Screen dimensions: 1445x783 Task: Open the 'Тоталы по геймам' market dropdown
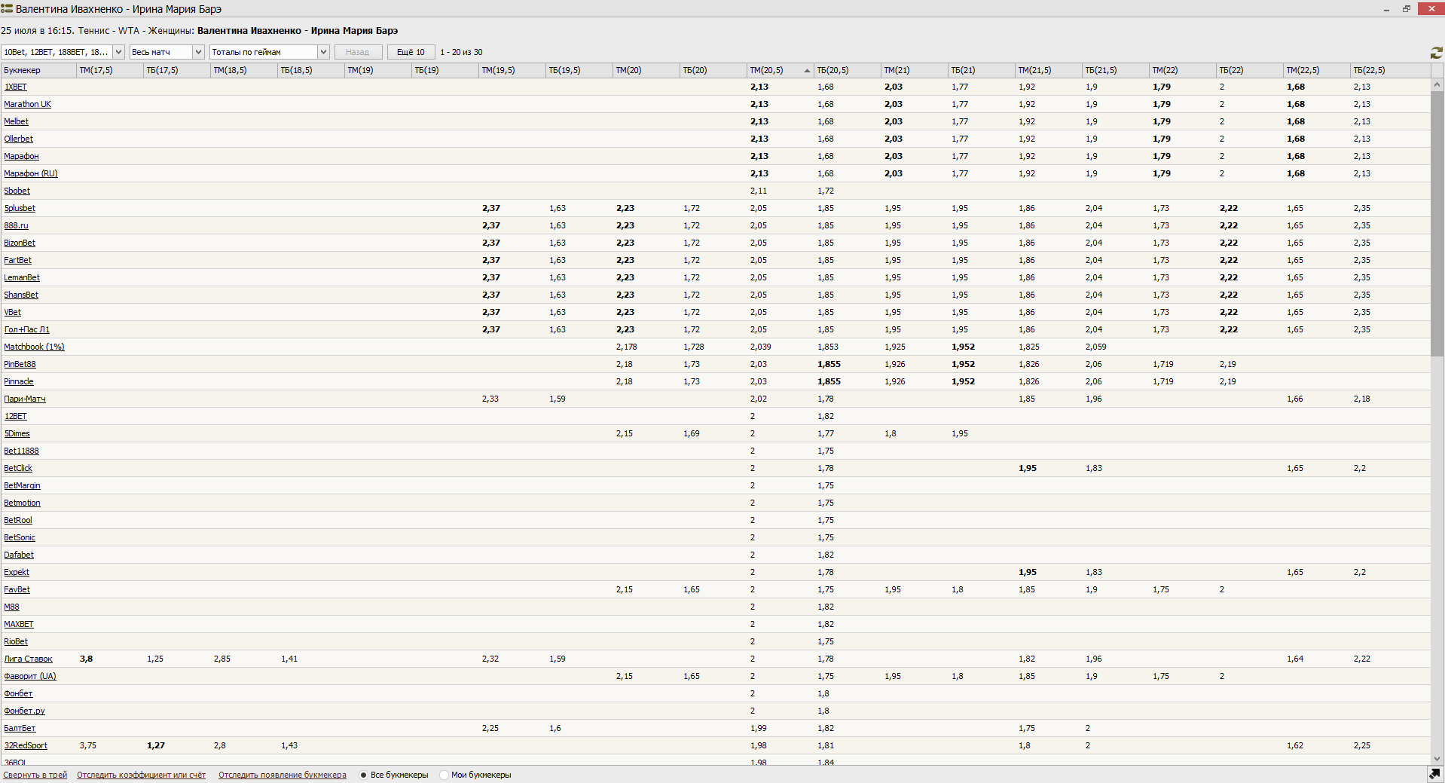(323, 52)
